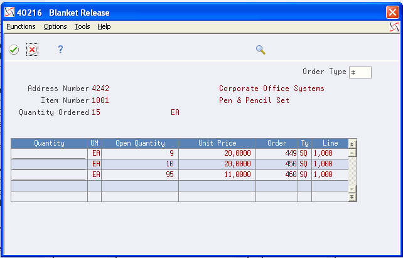The image size is (403, 258).
Task: Click Unit Price 11,0000 cell
Action: coord(217,175)
